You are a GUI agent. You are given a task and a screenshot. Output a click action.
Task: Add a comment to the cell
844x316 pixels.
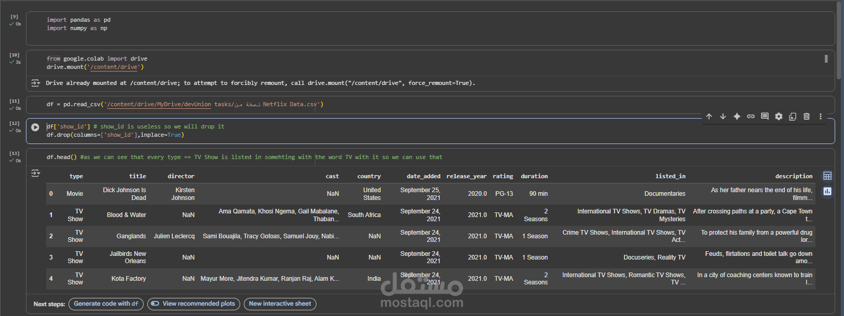pyautogui.click(x=765, y=117)
